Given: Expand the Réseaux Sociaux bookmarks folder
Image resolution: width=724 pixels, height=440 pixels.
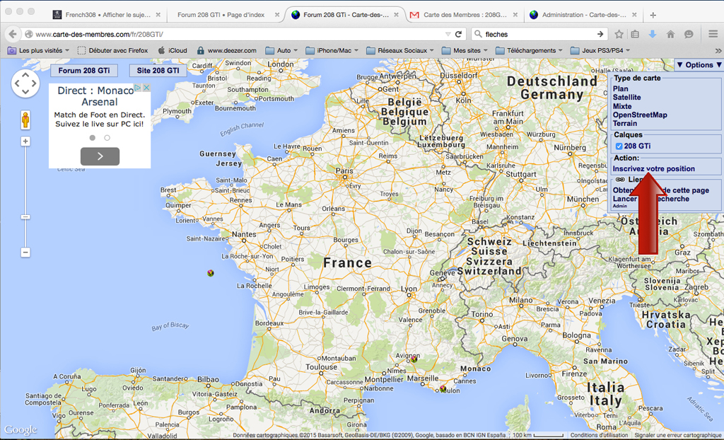Looking at the screenshot, I should (400, 51).
